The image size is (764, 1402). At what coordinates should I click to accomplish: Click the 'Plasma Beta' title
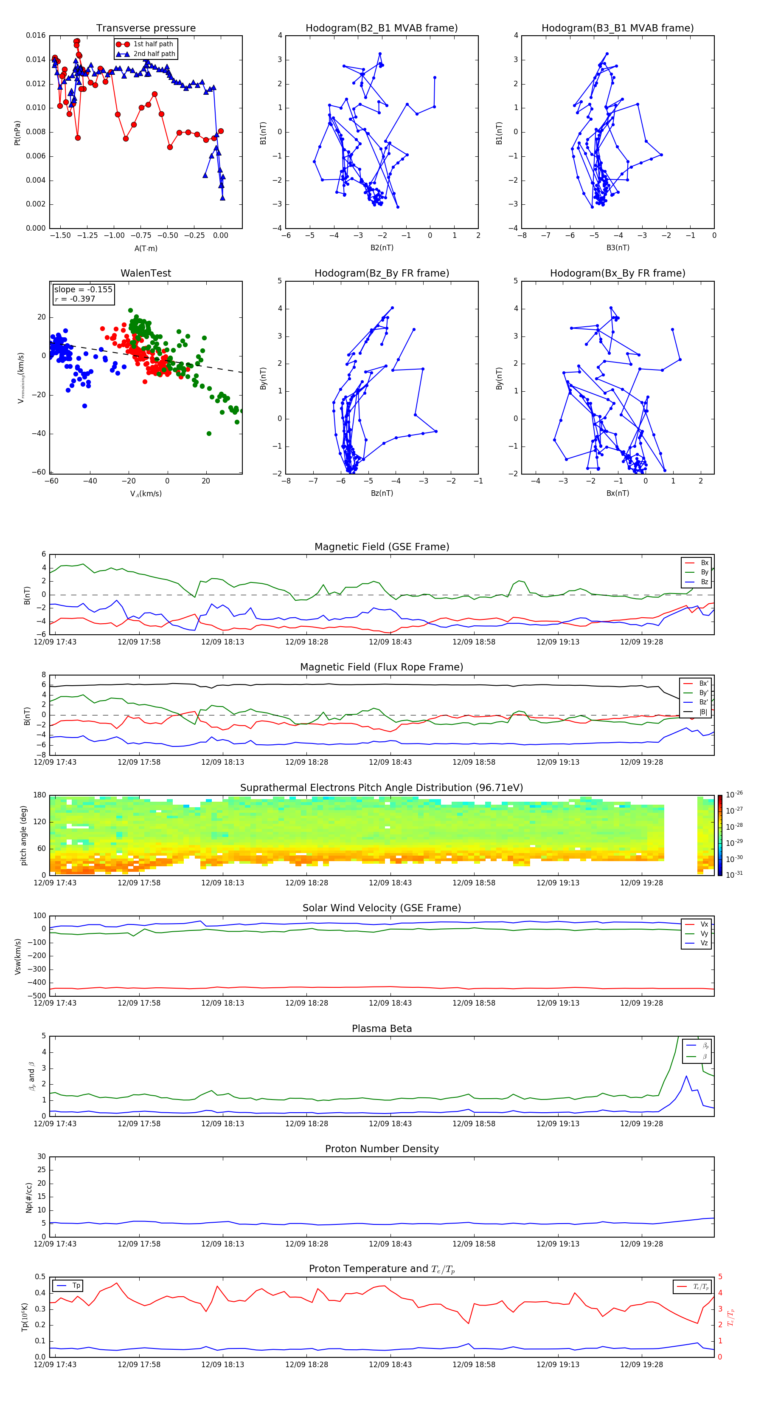tap(382, 1029)
